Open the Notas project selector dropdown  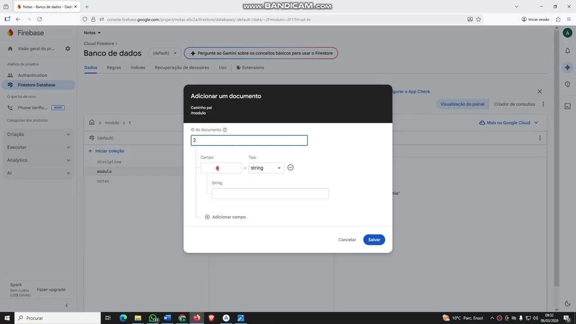click(92, 33)
